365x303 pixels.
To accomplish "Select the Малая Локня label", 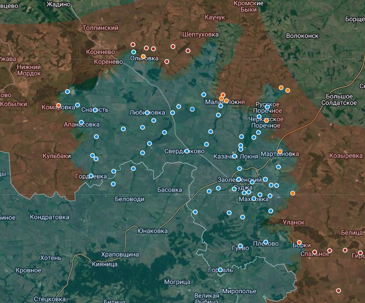I will 225,102.
